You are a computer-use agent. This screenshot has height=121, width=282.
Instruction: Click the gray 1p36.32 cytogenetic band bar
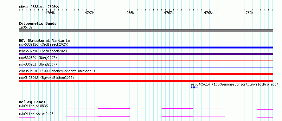[x=146, y=31]
